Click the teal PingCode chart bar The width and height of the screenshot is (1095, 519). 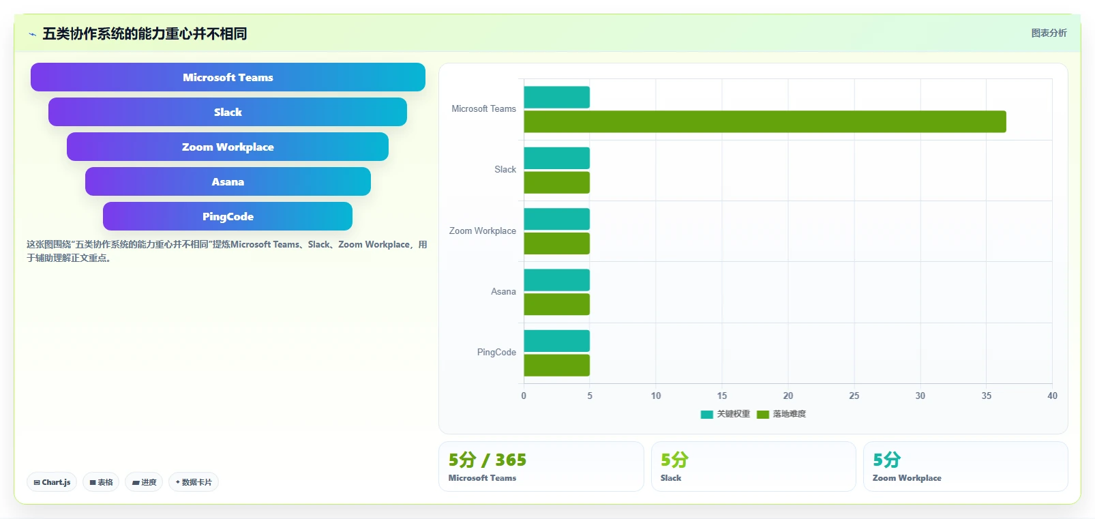[556, 341]
